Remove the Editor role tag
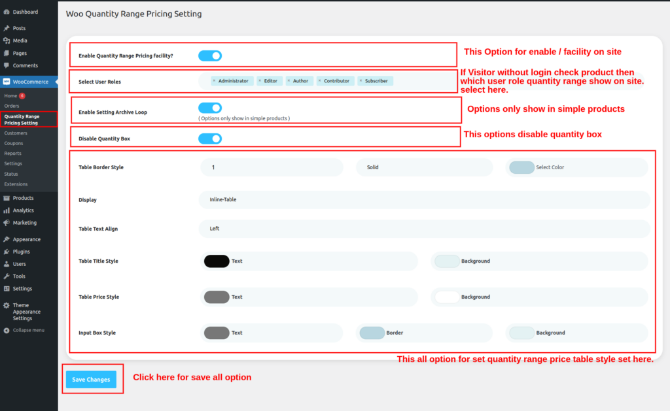The image size is (670, 411). (x=260, y=80)
